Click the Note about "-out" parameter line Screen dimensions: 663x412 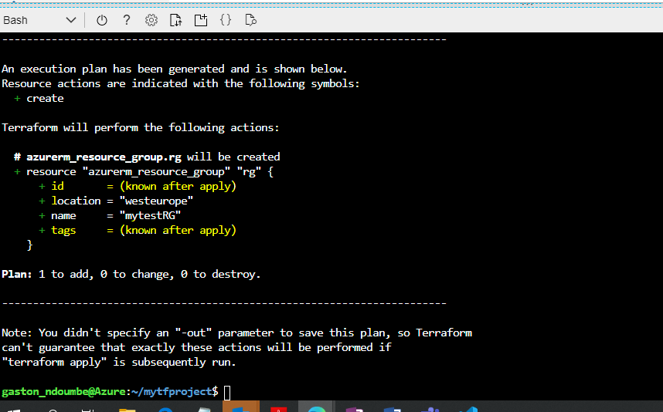click(x=236, y=333)
